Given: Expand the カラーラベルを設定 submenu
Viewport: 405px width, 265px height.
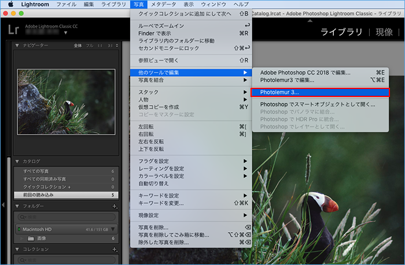Looking at the screenshot, I should (191, 176).
